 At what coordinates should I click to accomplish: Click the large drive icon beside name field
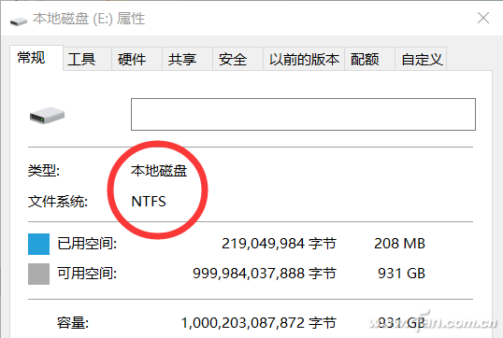coord(47,115)
